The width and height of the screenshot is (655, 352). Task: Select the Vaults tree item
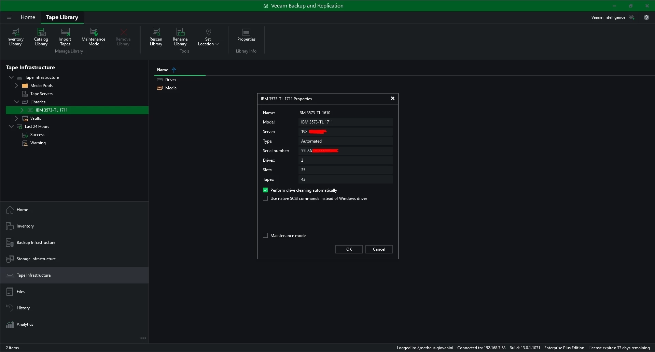point(36,118)
